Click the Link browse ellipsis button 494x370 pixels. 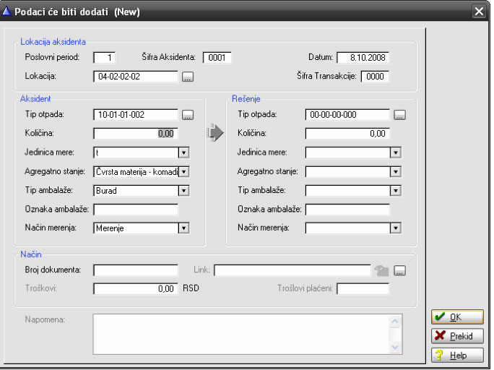tap(399, 270)
